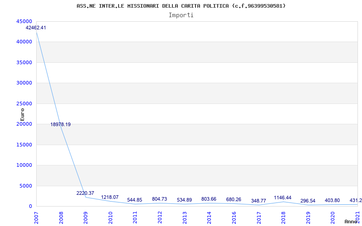Viewport: 362px width, 226px height.
Task: Select the 403.80 value label
Action: 333,200
